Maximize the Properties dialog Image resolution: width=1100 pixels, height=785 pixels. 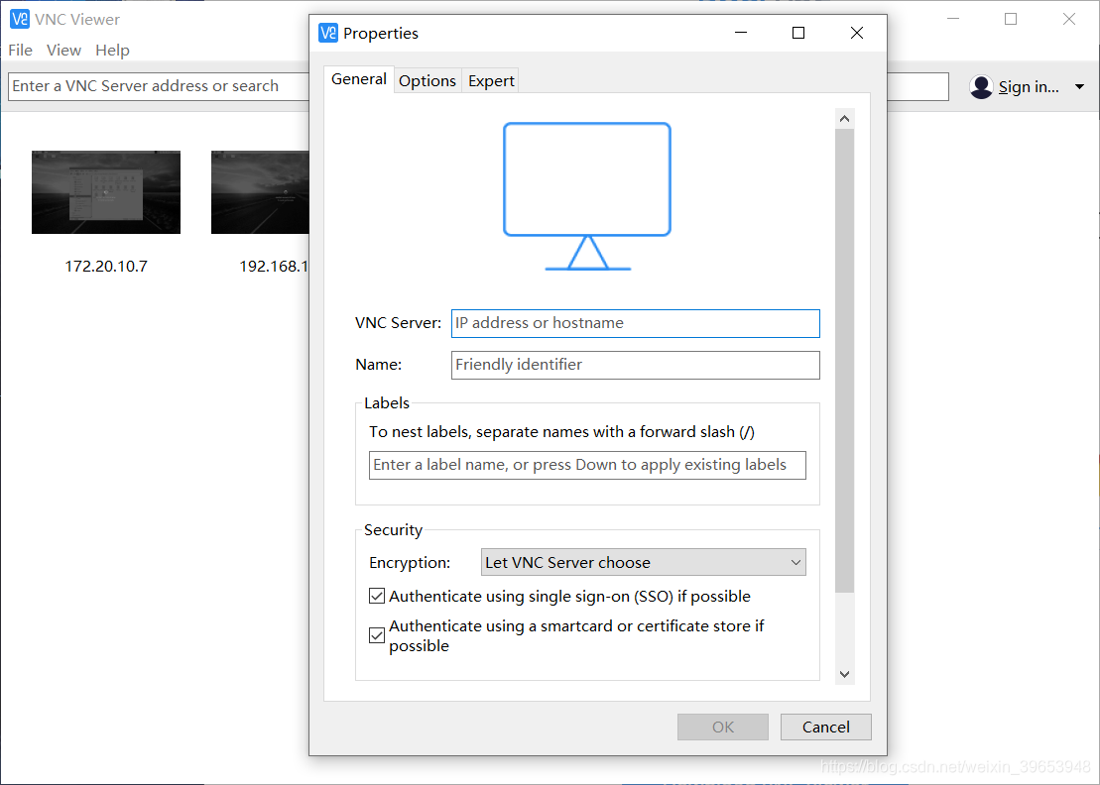tap(798, 33)
